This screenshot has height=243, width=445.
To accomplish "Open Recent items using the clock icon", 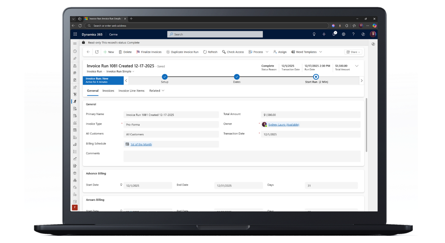I will [75, 51].
